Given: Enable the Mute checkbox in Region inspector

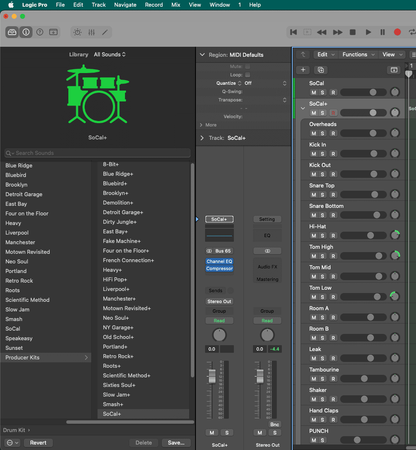Looking at the screenshot, I should pyautogui.click(x=248, y=66).
